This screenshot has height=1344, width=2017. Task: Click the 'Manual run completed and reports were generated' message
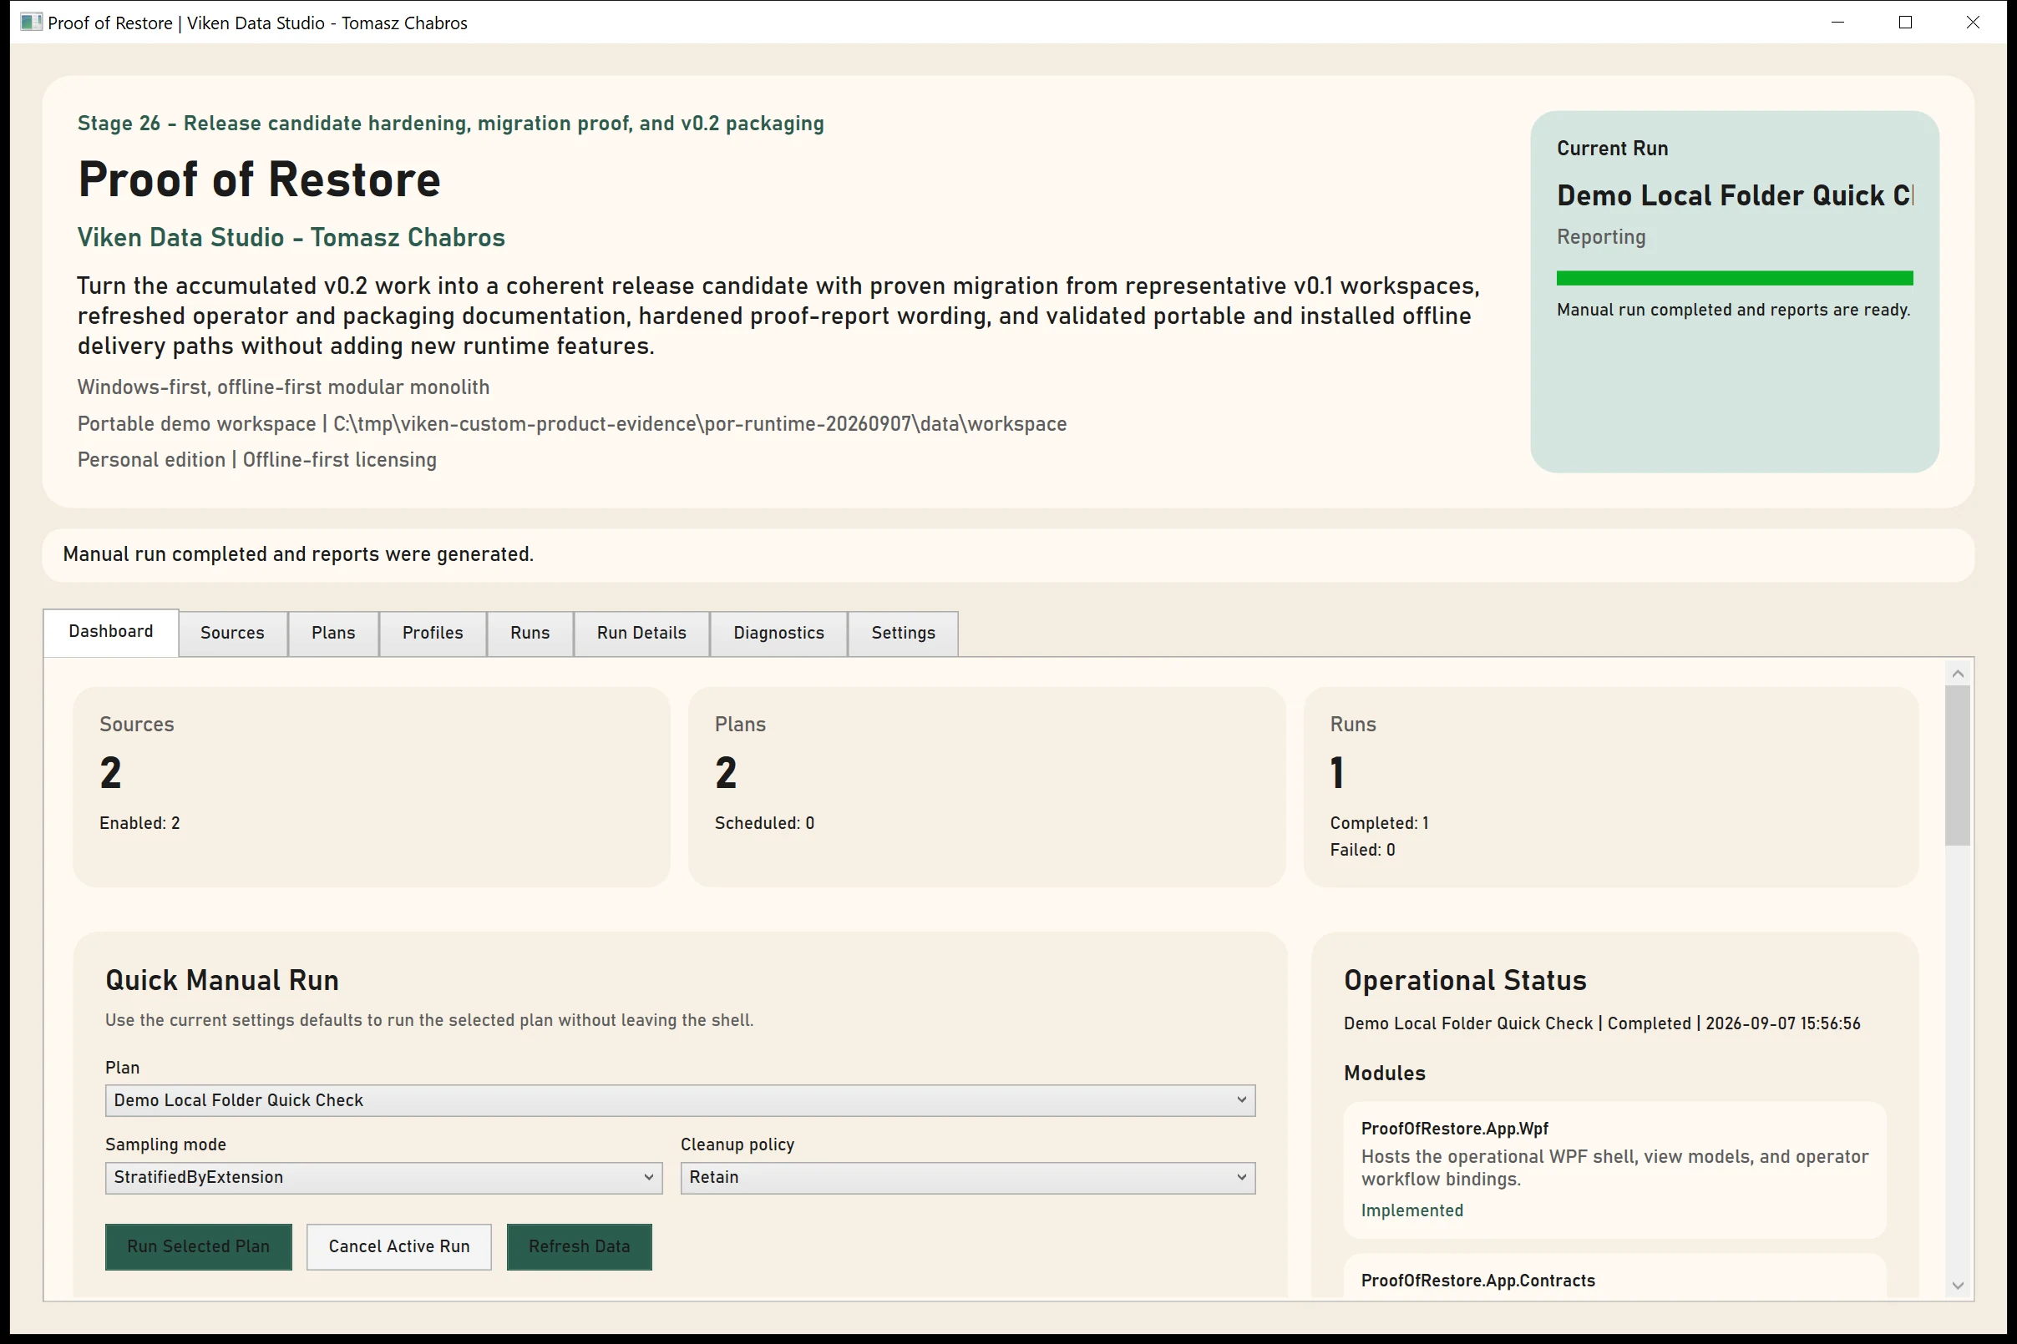tap(298, 554)
